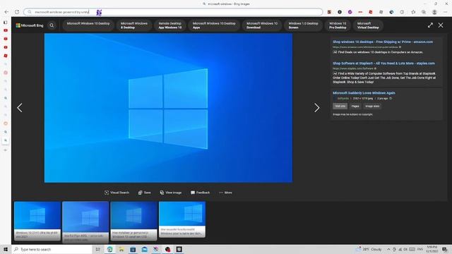Open third related thumbnail 'Hoe installeer je'
This screenshot has height=254, width=452.
coord(133,221)
